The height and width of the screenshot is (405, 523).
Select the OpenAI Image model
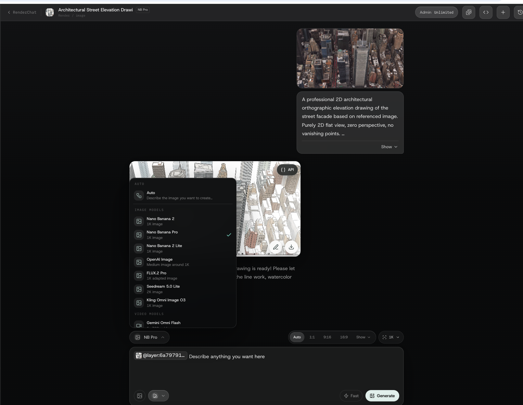[183, 262]
